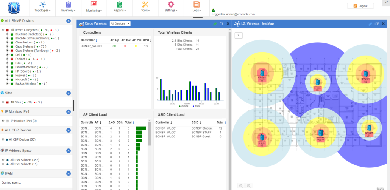The image size is (390, 190).
Task: Click the Cisco Wireless chart title icon
Action: click(81, 23)
